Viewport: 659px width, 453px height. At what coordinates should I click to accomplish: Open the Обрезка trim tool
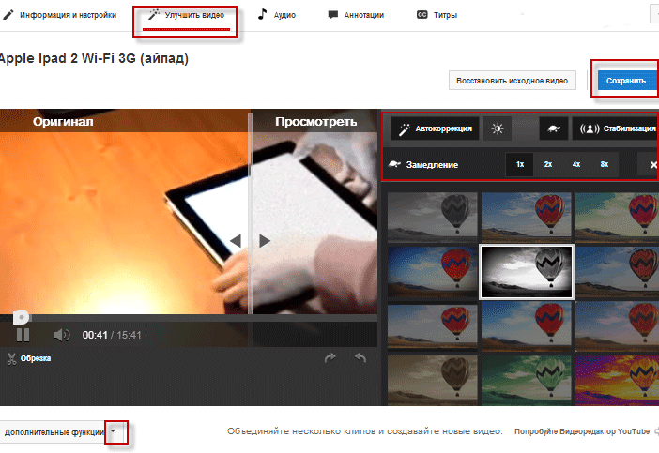pos(29,358)
